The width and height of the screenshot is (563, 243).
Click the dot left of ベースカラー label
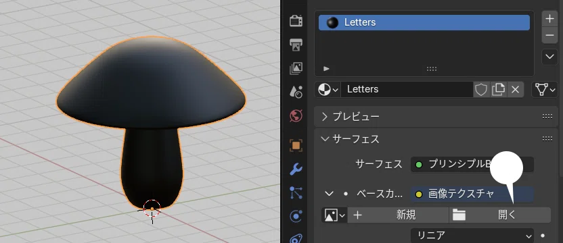click(345, 194)
